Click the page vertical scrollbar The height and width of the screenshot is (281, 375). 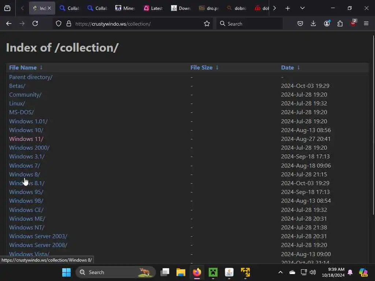coord(373,125)
